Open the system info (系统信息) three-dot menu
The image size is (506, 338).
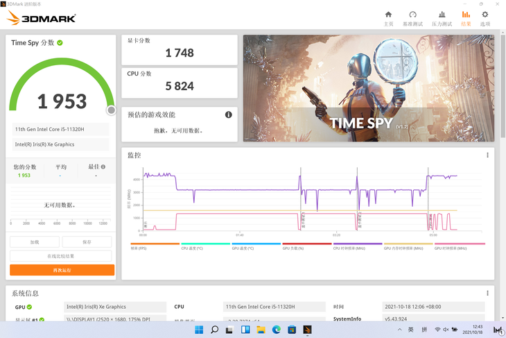point(487,293)
